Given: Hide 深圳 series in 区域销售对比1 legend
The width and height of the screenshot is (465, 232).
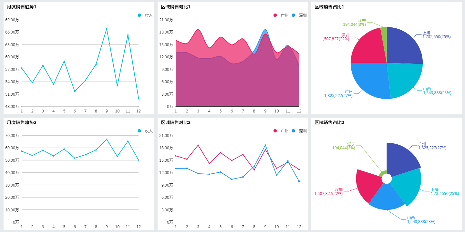Looking at the screenshot, I should pos(299,15).
